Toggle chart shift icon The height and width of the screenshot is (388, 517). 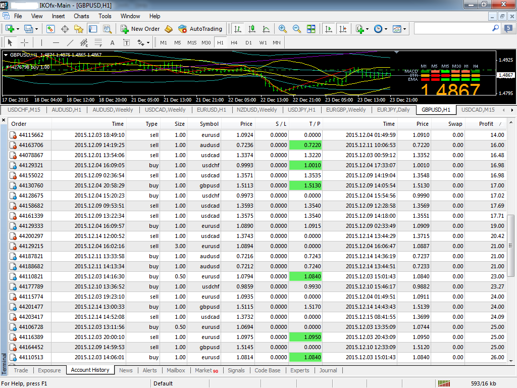(343, 29)
